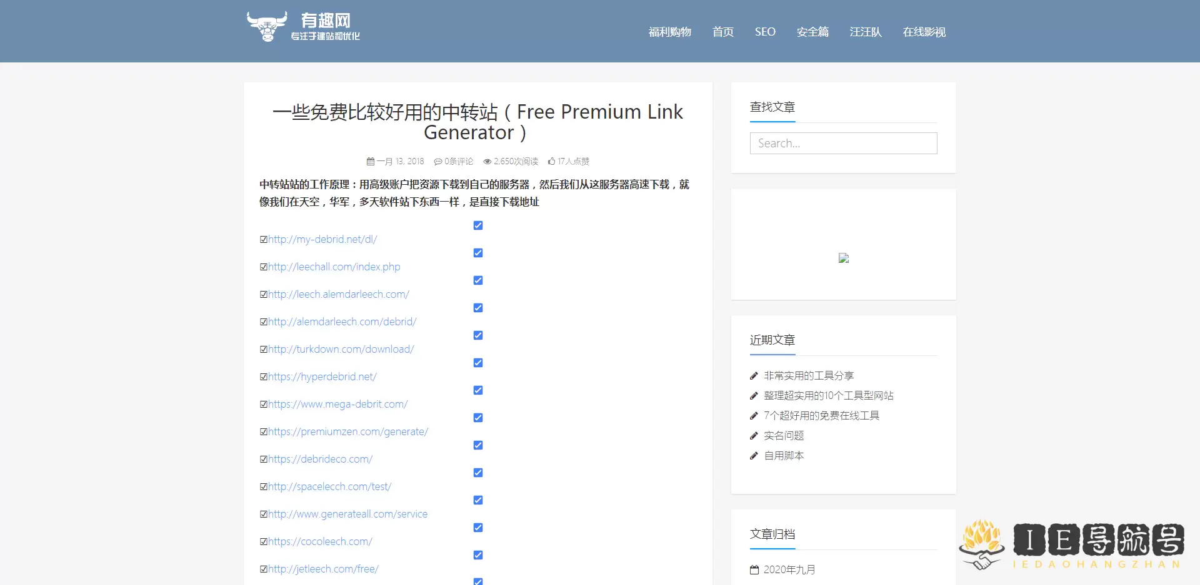Uncheck blue checkbox between turkdown and hyperdebrid links
This screenshot has width=1200, height=585.
(478, 363)
